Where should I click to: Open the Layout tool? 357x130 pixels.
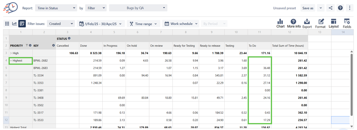pyautogui.click(x=333, y=24)
